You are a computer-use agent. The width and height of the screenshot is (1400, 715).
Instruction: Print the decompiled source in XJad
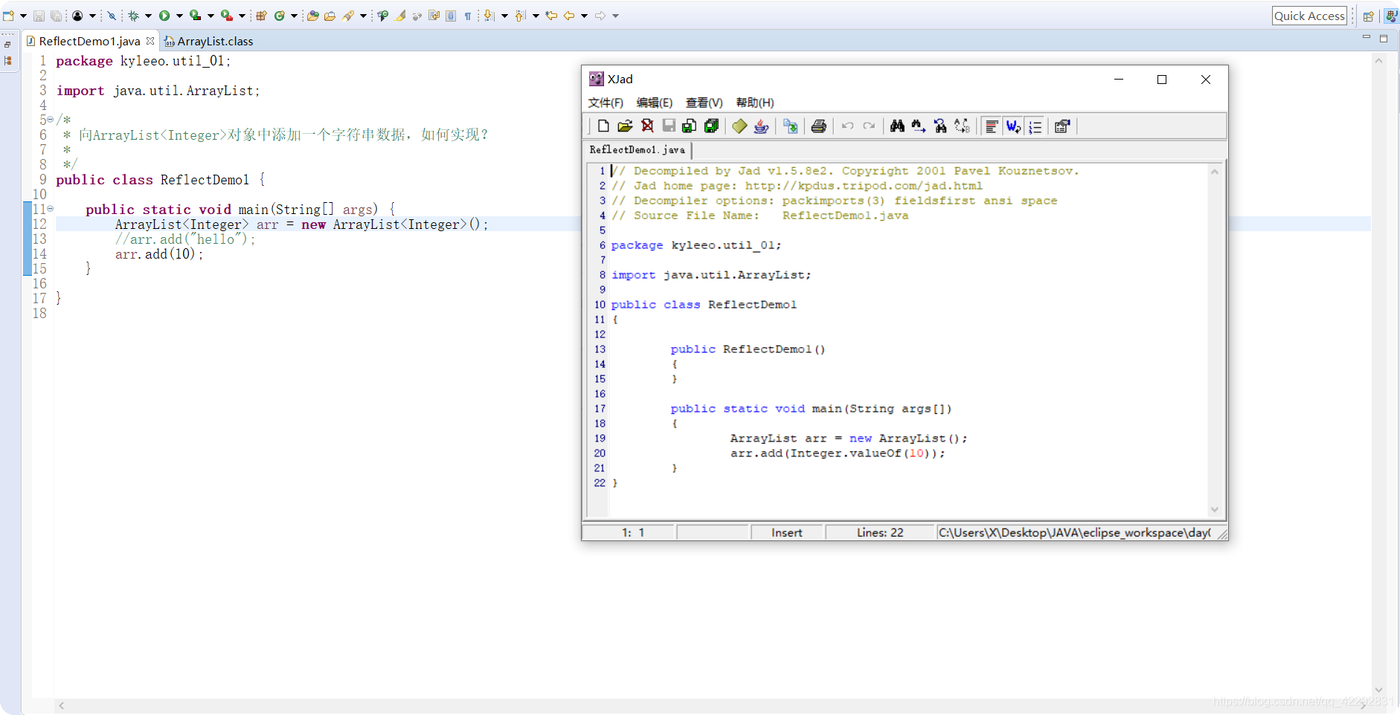pos(818,126)
